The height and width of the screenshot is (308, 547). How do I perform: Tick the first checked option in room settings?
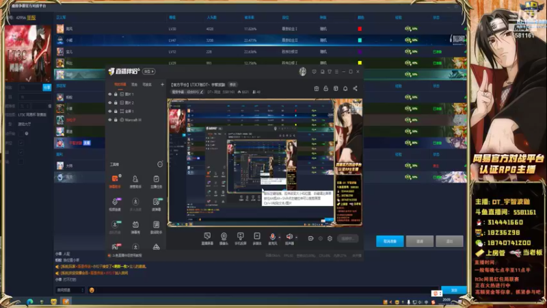tap(21, 142)
